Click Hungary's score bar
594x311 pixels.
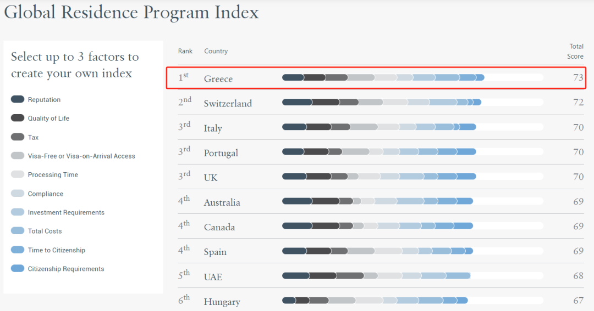[413, 301]
